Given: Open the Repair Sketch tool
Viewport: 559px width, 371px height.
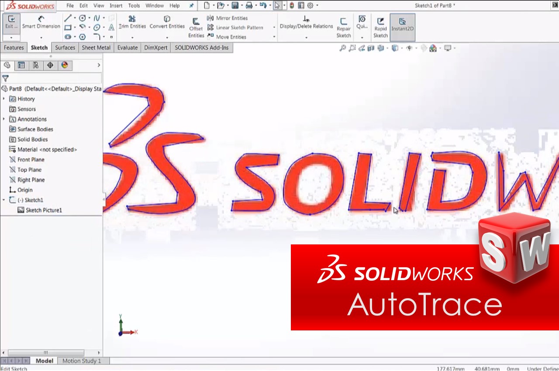Looking at the screenshot, I should click(344, 27).
